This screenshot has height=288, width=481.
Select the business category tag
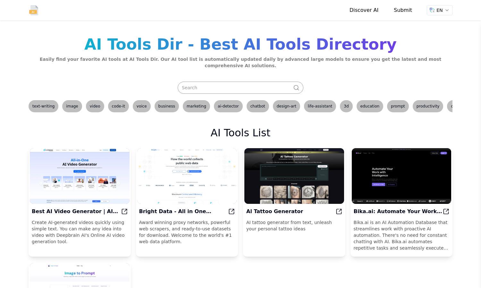[x=167, y=106]
